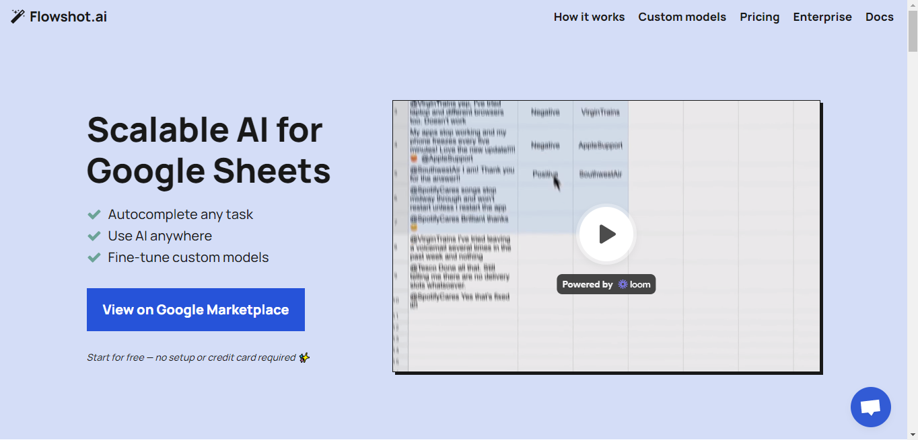The width and height of the screenshot is (918, 440).
Task: Play the Loom demo video
Action: 607,234
